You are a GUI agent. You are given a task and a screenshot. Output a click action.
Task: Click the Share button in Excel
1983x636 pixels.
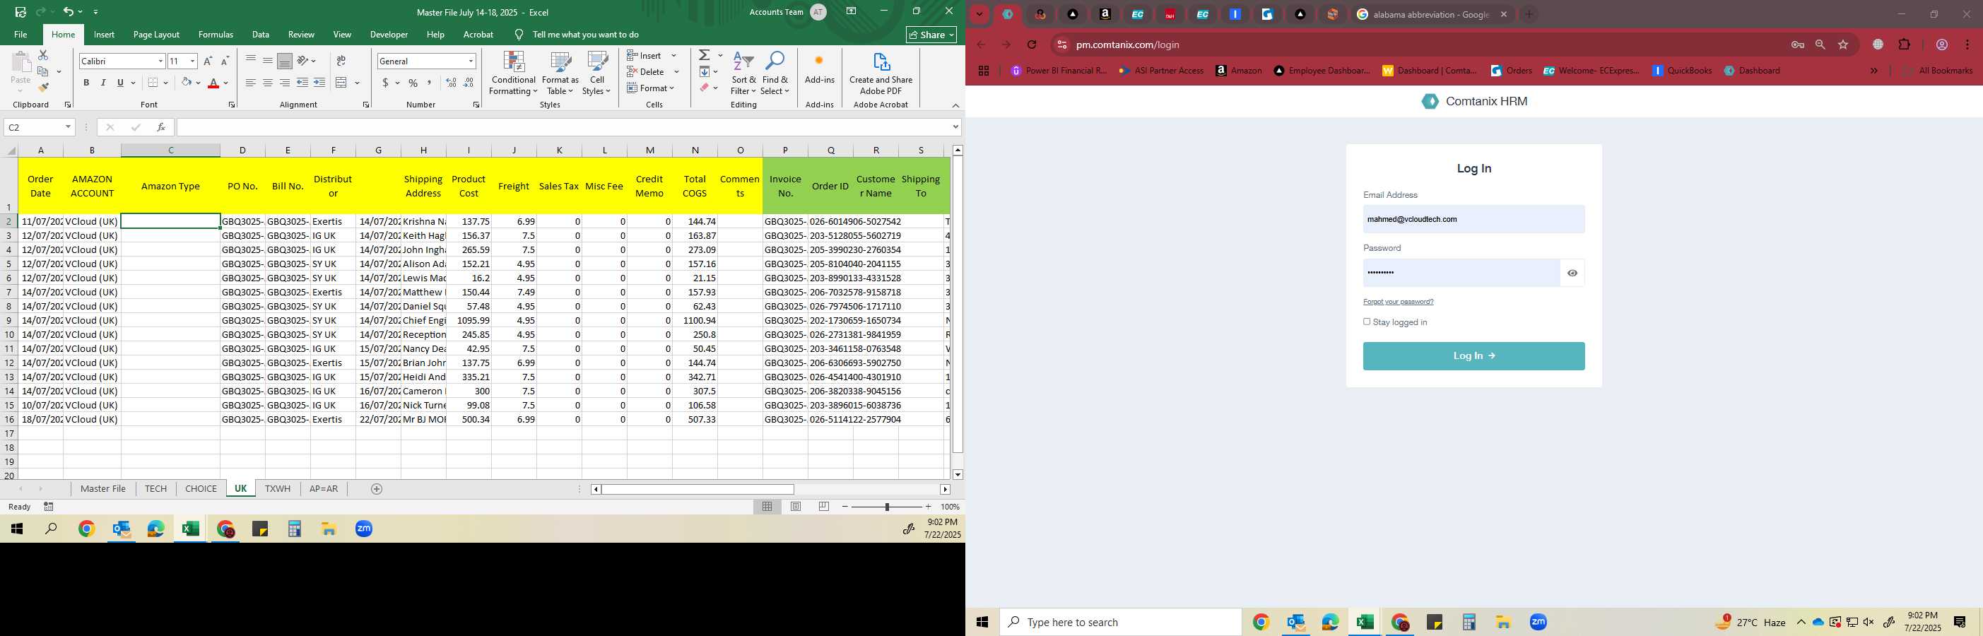click(x=931, y=35)
